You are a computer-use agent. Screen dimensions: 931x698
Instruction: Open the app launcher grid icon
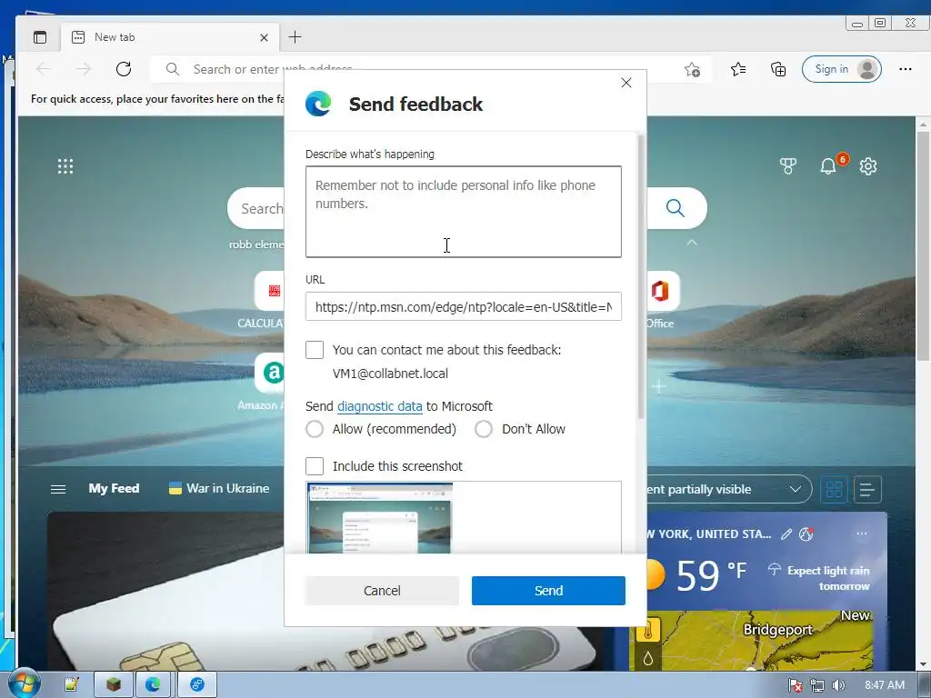65,166
